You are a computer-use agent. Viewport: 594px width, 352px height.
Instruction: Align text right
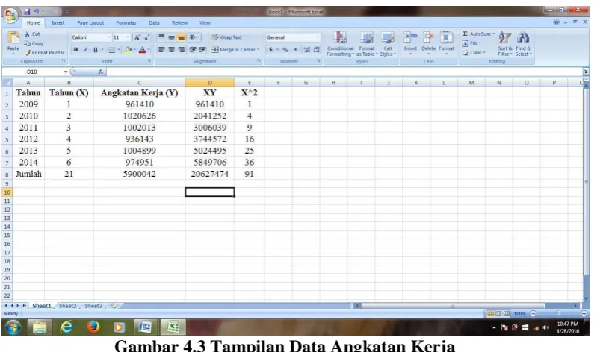pyautogui.click(x=182, y=49)
